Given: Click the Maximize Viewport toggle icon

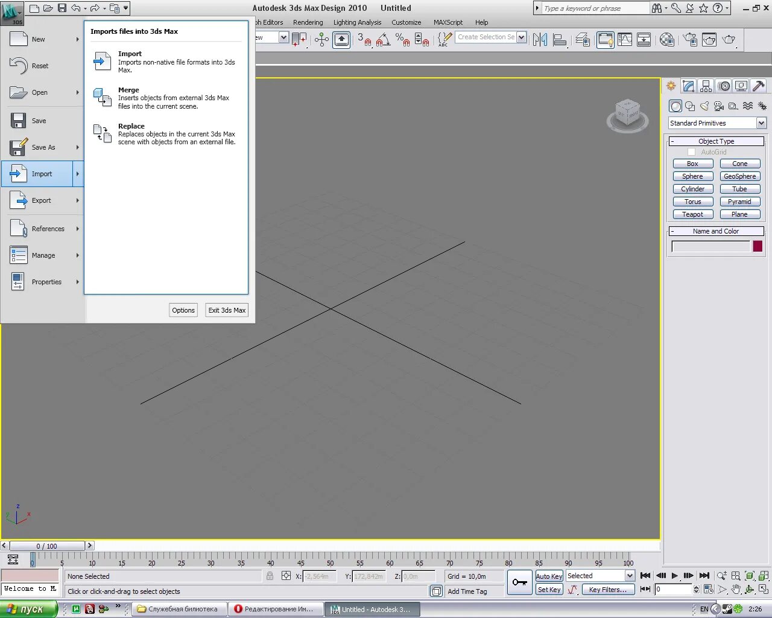Looking at the screenshot, I should (764, 589).
